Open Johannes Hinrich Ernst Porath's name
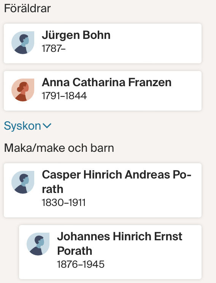The width and height of the screenshot is (216, 283). [x=120, y=244]
